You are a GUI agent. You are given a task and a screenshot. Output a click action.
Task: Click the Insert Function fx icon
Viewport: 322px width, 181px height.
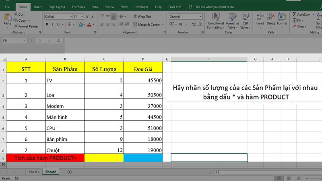click(58, 41)
